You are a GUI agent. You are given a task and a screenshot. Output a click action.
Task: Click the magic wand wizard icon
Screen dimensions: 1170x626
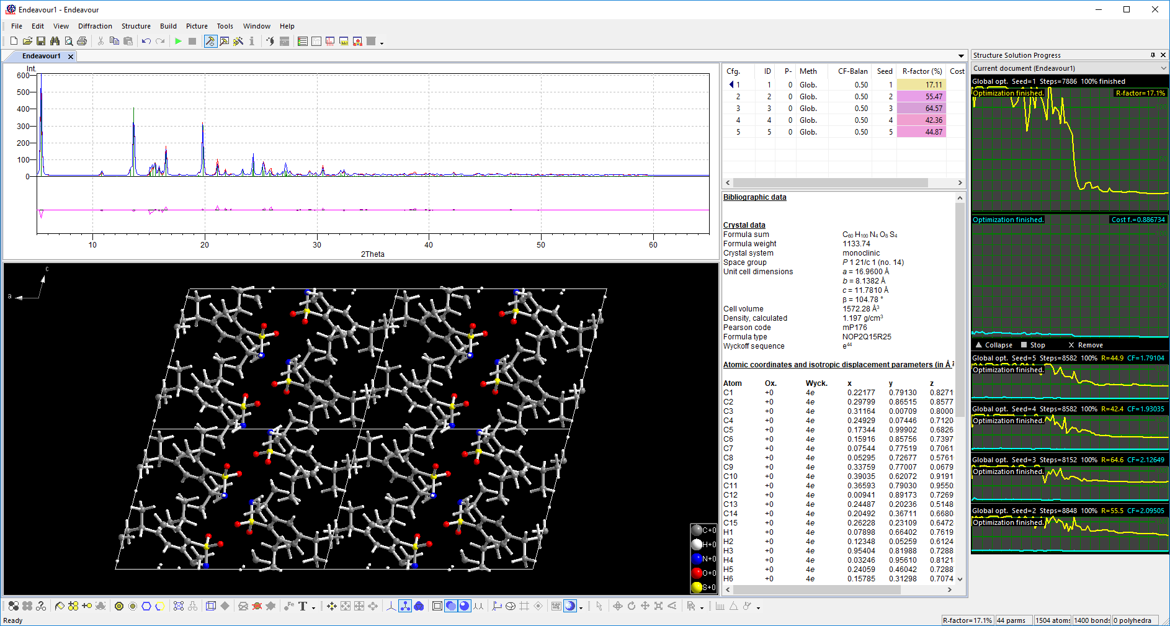(239, 41)
